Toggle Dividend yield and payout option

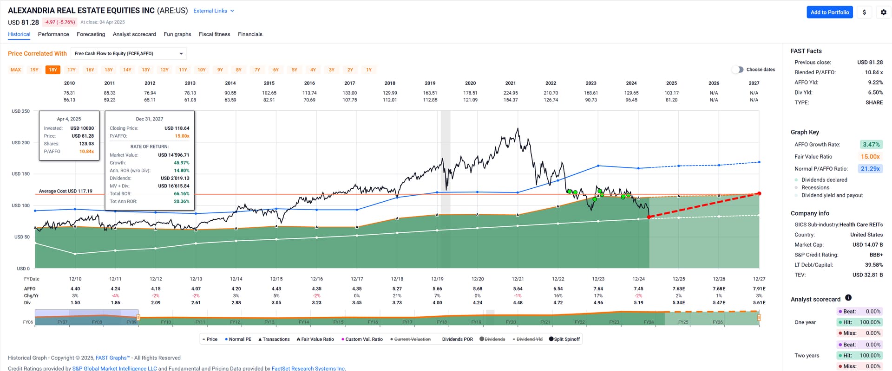pyautogui.click(x=829, y=196)
